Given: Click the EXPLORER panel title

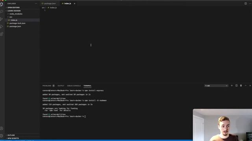Looking at the screenshot, I should [11, 4].
